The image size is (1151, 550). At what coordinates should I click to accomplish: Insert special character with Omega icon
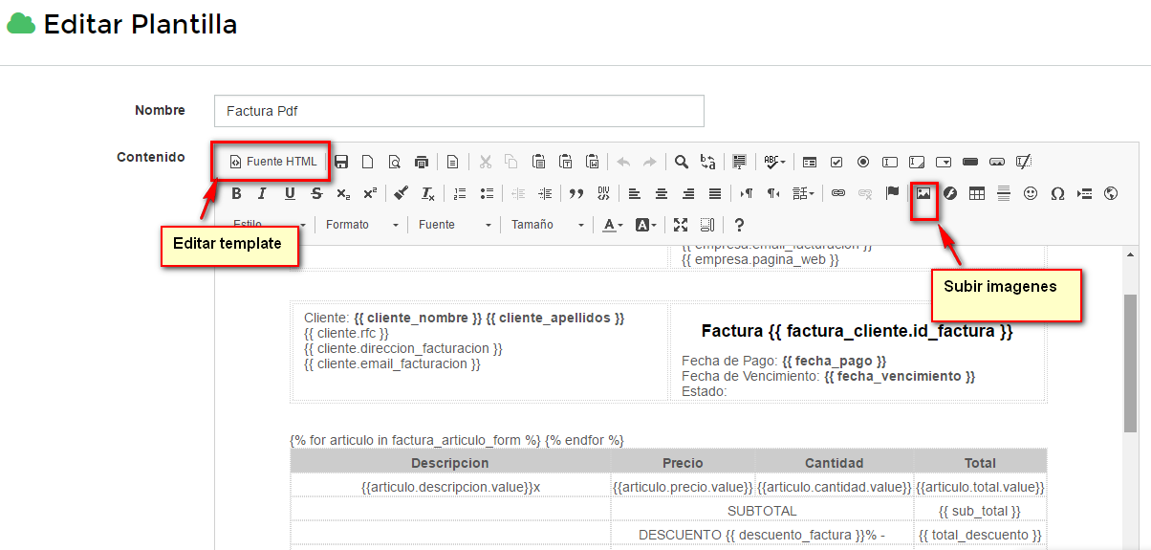coord(1057,193)
